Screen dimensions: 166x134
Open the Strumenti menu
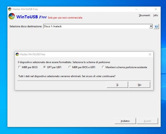[x=145, y=15]
